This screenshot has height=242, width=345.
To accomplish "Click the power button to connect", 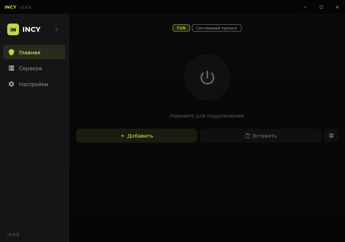I will pos(207,77).
